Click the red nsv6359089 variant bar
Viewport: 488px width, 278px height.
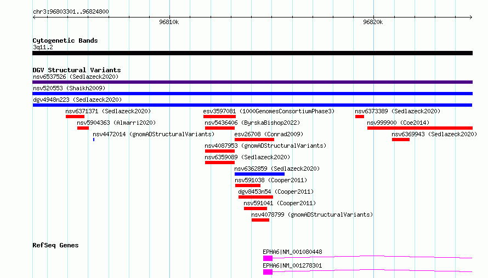(x=220, y=163)
